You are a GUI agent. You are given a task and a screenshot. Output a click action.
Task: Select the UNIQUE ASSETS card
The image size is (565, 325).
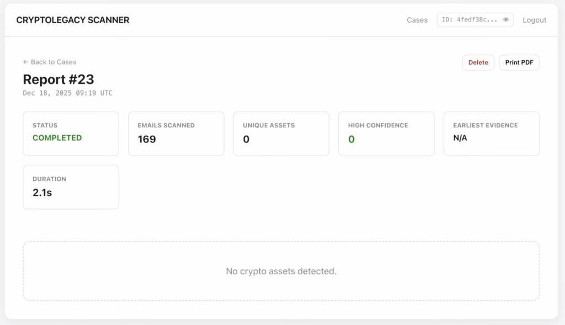(281, 133)
